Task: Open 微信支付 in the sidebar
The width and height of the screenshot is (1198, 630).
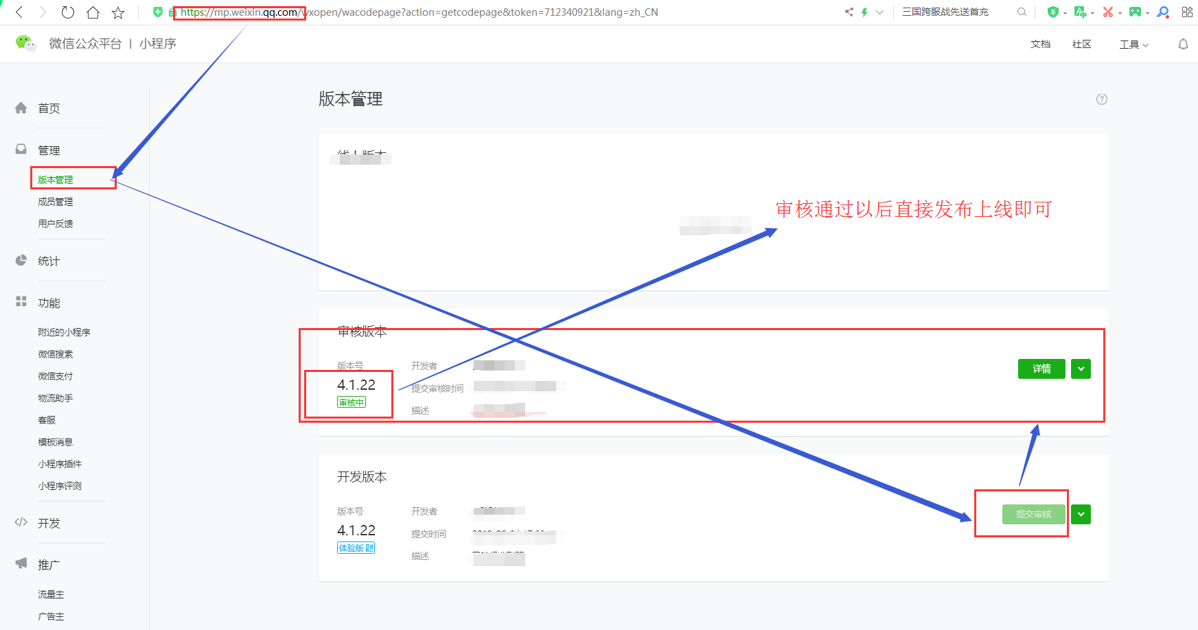Action: (56, 376)
